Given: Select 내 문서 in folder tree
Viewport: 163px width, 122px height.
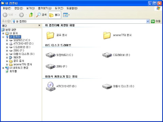Looking at the screenshot, I should tap(13, 33).
